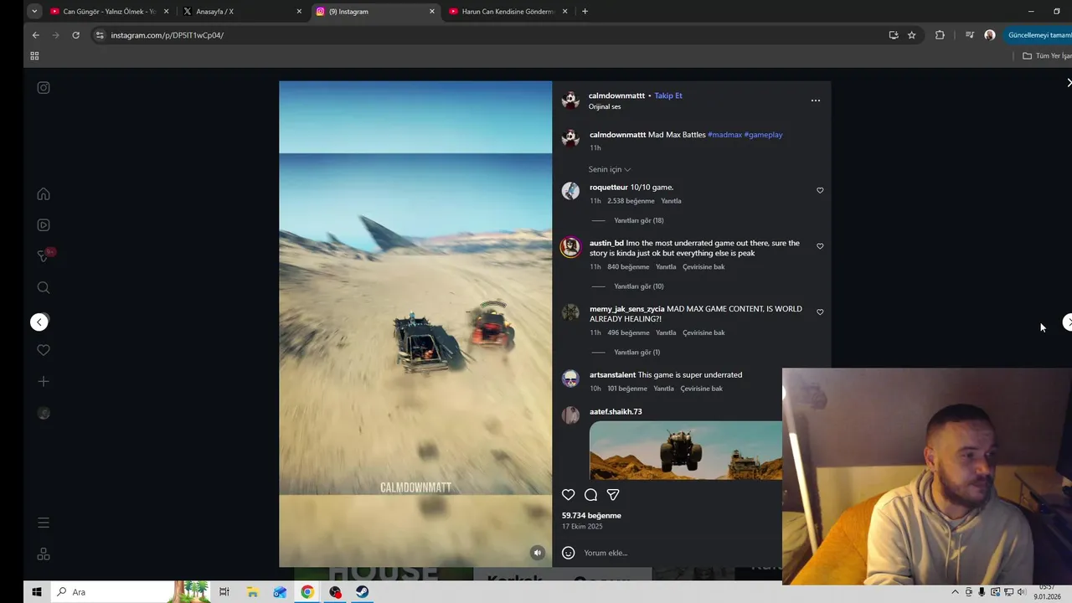Open File Explorer from the taskbar
1072x603 pixels.
point(252,592)
